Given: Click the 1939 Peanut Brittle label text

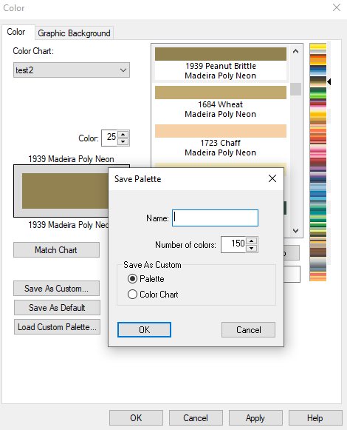Looking at the screenshot, I should [221, 66].
